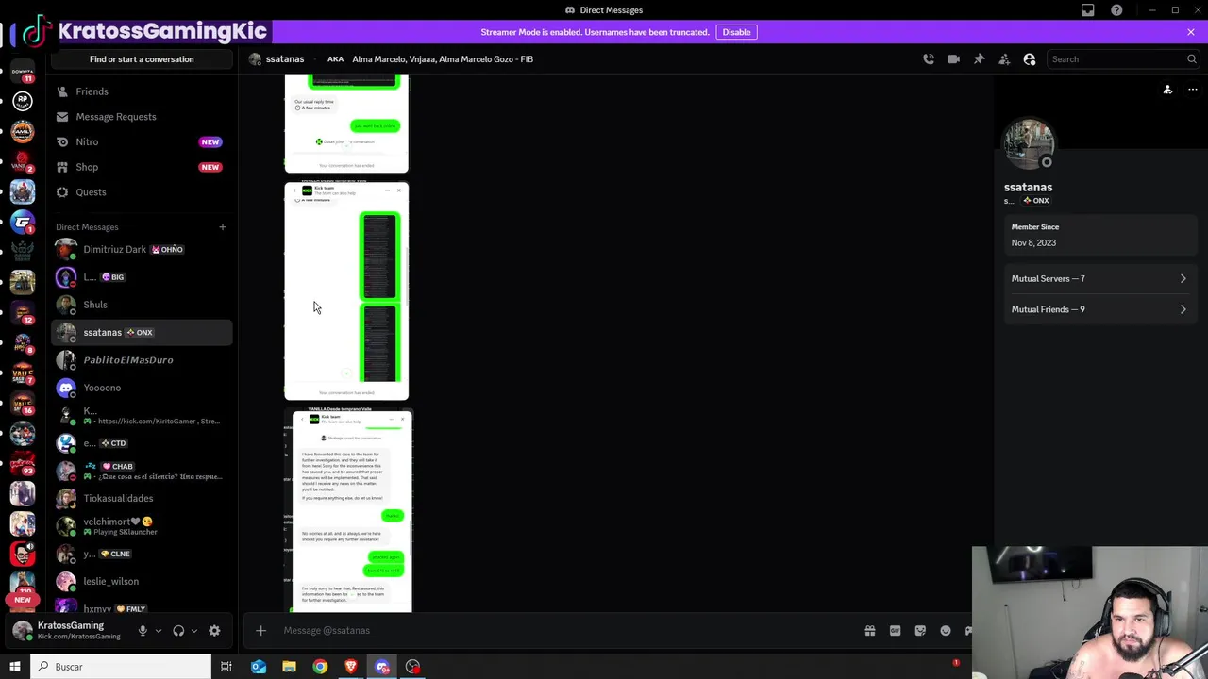Open the Kick chat screenshot with black blocks

pyautogui.click(x=346, y=291)
